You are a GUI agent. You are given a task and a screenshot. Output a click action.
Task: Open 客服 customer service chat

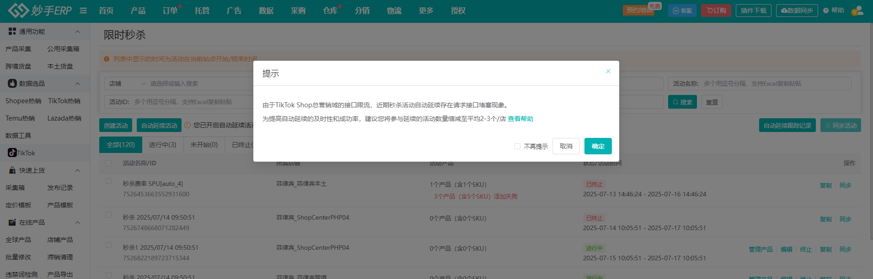click(682, 11)
